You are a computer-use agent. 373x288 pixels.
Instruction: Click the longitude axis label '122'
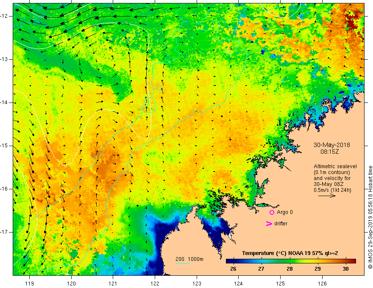(x=155, y=283)
